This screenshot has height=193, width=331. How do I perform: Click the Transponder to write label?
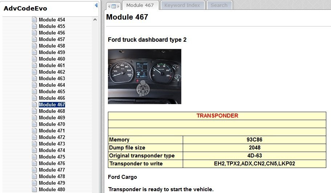(x=136, y=164)
